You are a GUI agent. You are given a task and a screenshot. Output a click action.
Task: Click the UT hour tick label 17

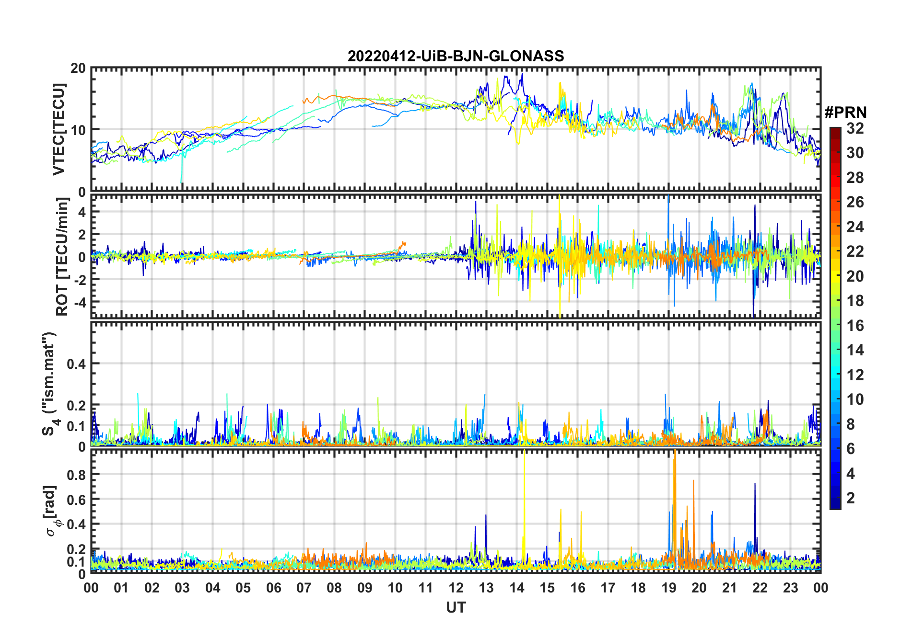tap(608, 588)
